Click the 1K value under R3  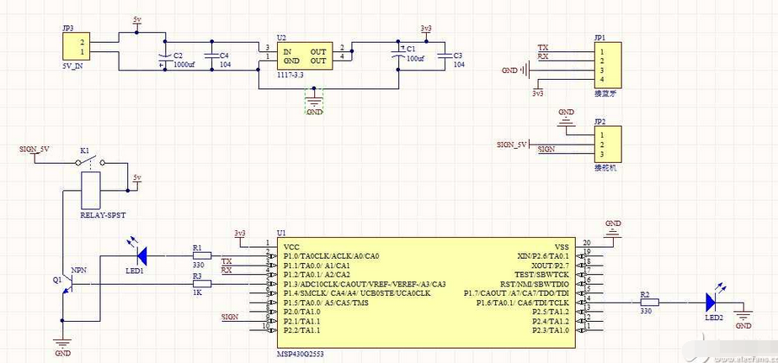click(x=198, y=292)
